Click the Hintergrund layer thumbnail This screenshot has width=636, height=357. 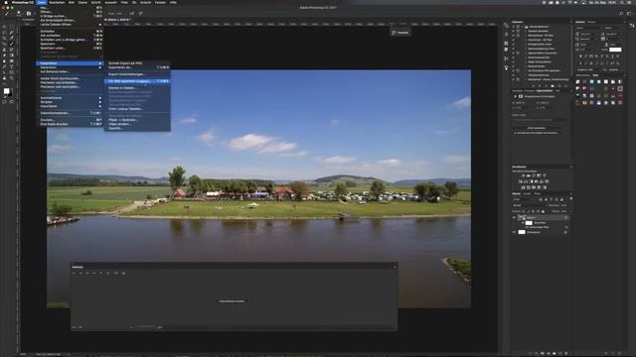(522, 232)
